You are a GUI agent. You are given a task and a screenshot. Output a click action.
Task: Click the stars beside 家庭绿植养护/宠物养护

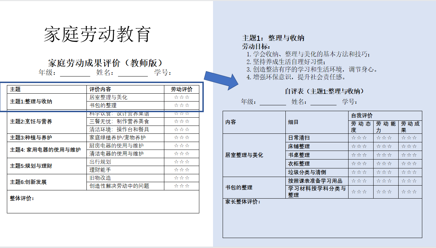pyautogui.click(x=182, y=138)
